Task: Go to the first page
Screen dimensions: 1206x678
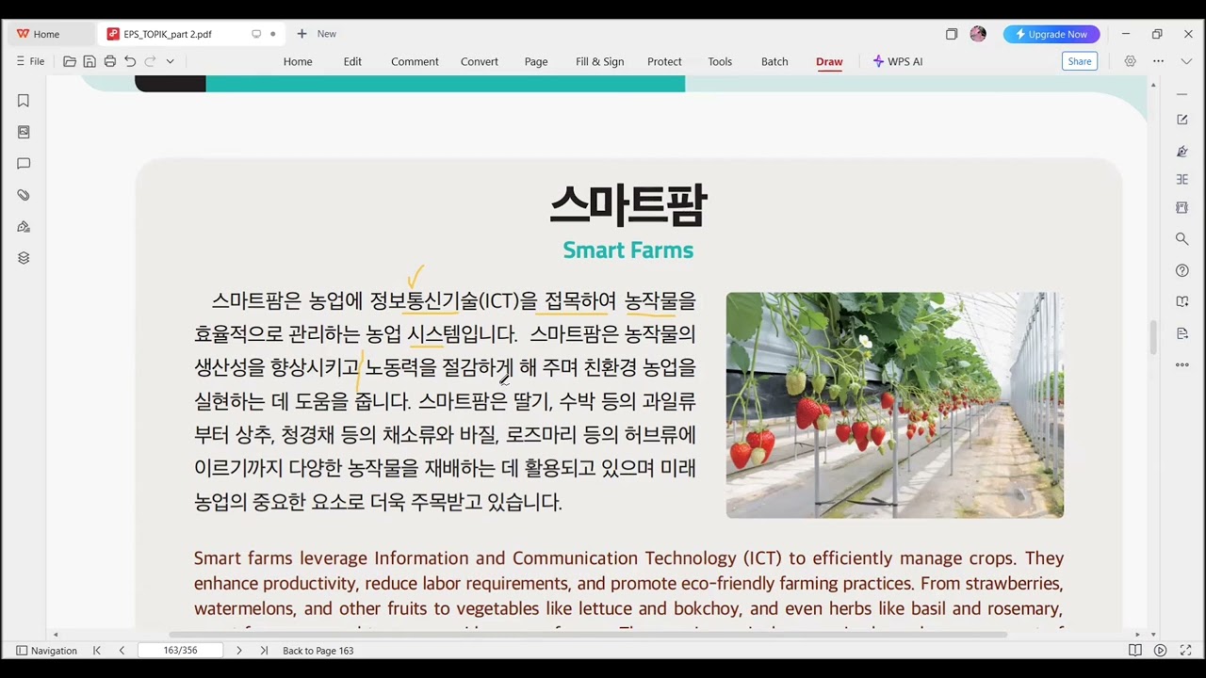Action: tap(97, 651)
